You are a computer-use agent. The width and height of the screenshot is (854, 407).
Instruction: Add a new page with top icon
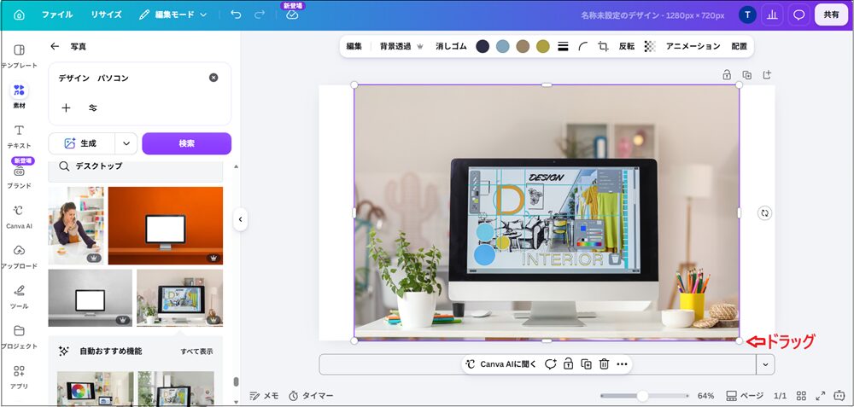tap(767, 75)
